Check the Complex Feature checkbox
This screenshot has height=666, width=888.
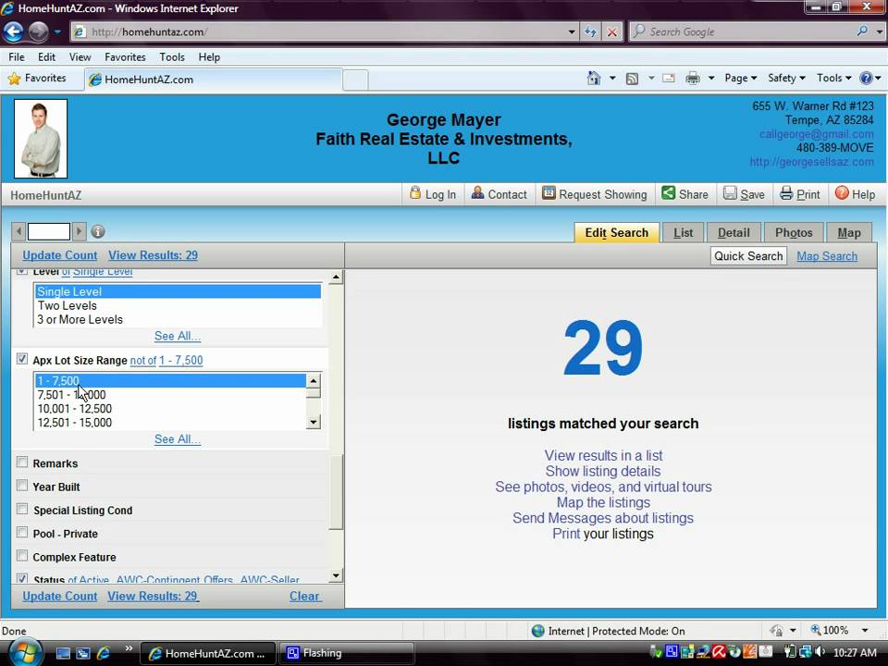[x=22, y=556]
